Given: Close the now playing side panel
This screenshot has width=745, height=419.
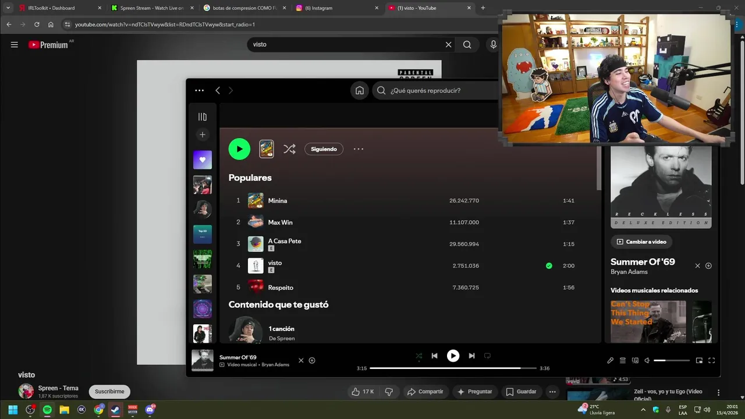Looking at the screenshot, I should coord(697,266).
